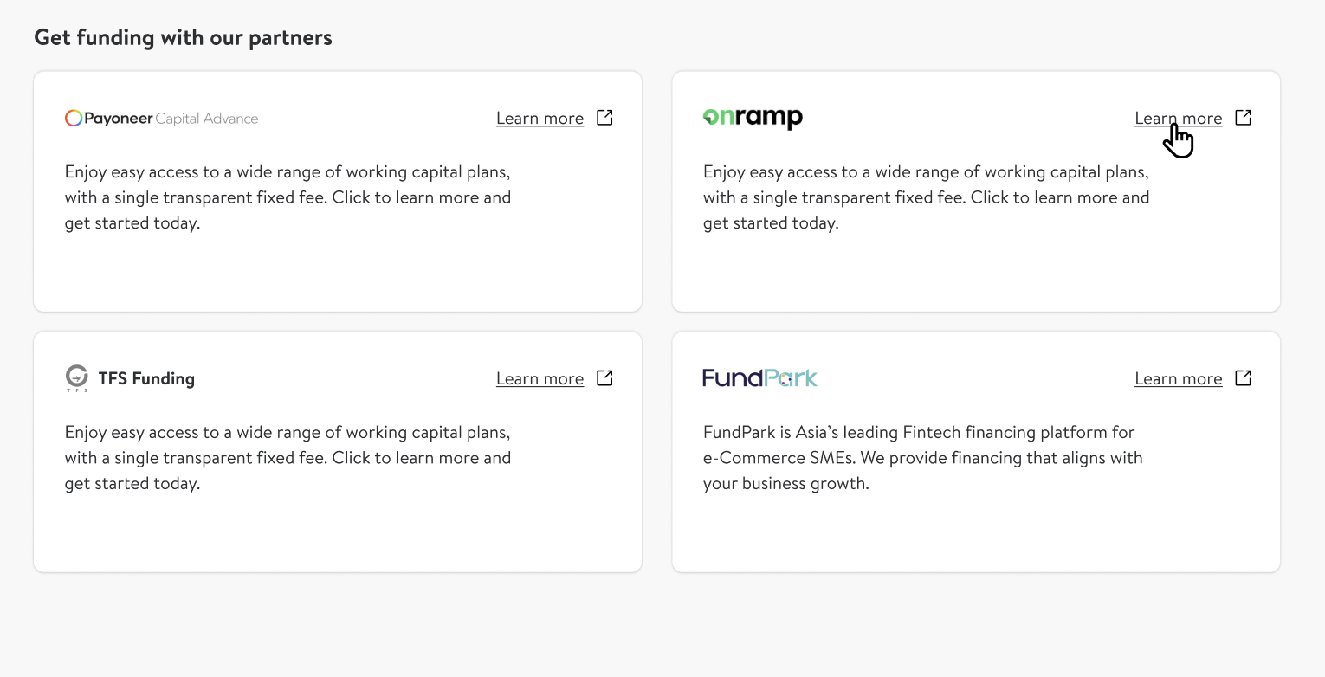Click the 'Get funding with our partners' heading
This screenshot has width=1325, height=677.
(183, 37)
